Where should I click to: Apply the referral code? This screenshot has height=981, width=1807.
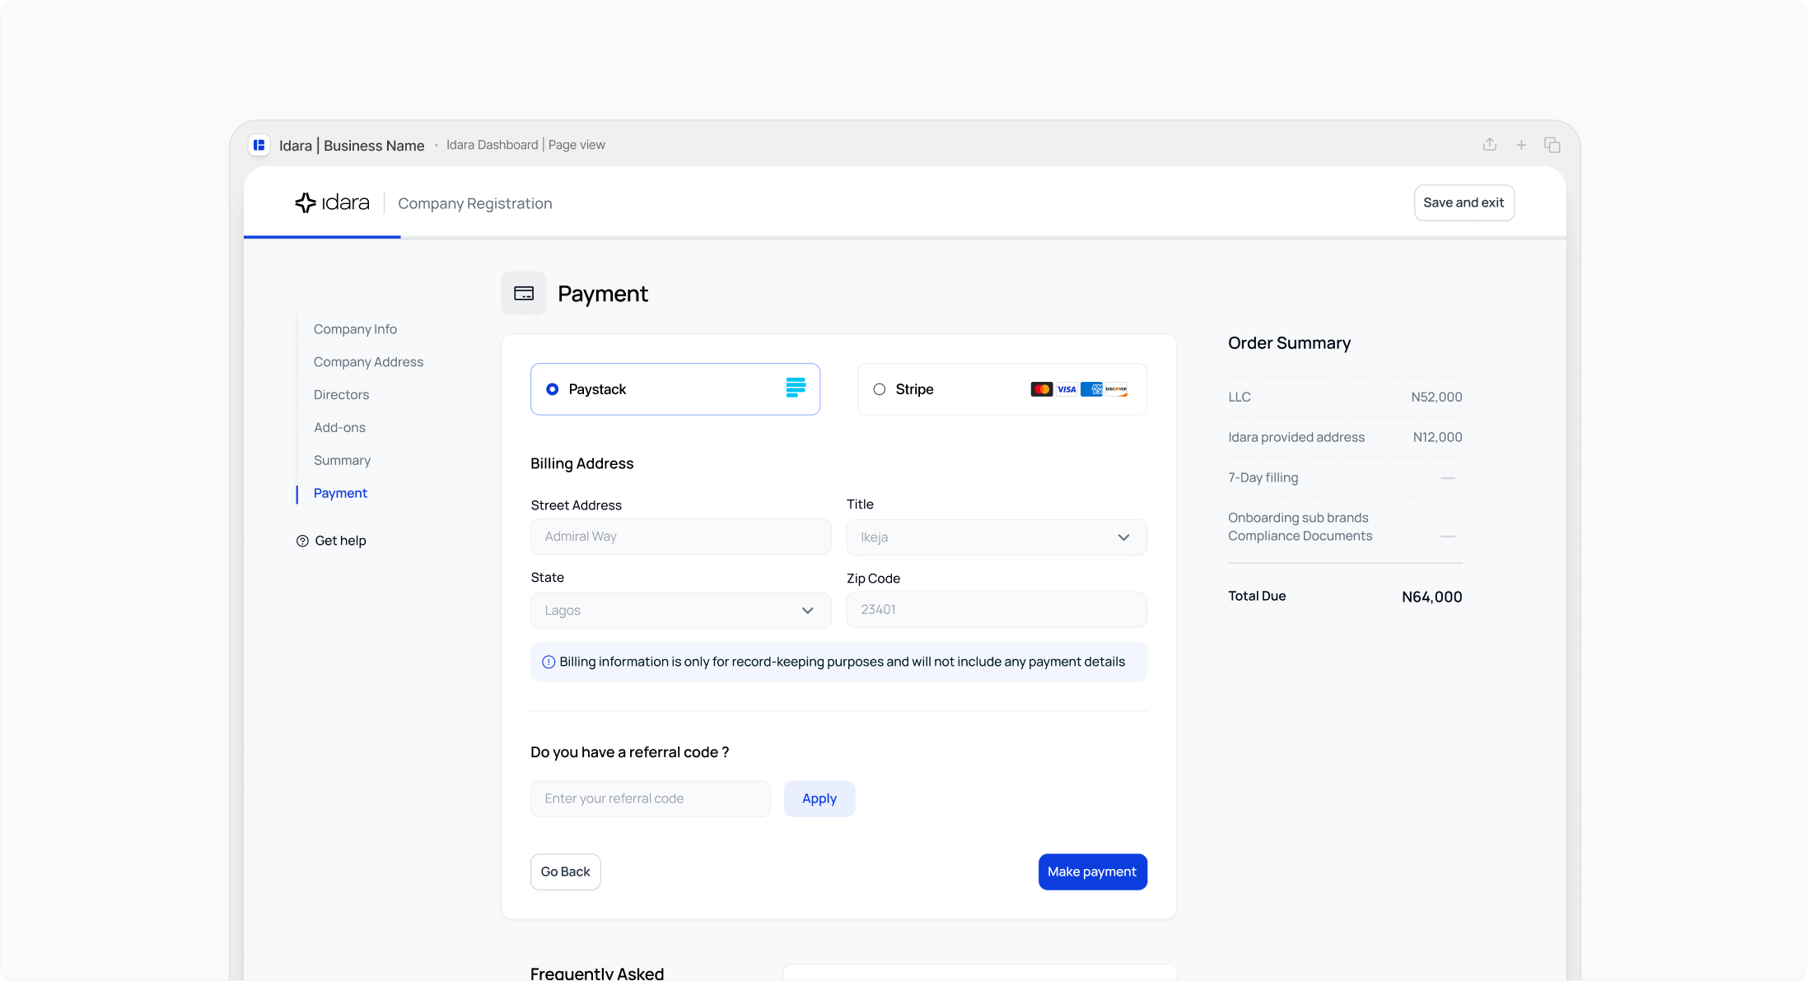pyautogui.click(x=819, y=798)
